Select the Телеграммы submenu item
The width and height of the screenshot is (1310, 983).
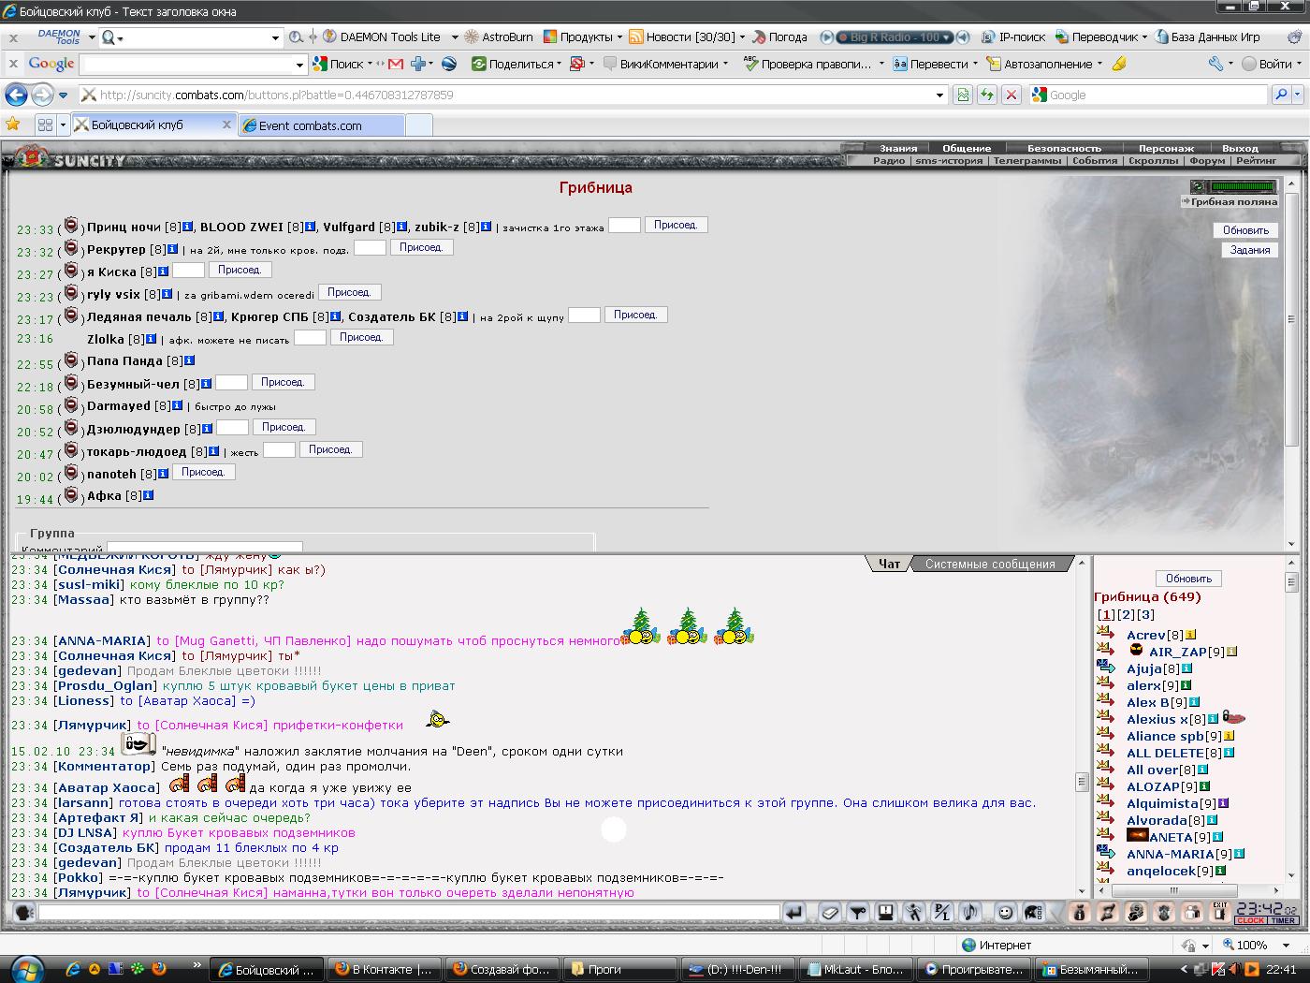pos(1026,160)
